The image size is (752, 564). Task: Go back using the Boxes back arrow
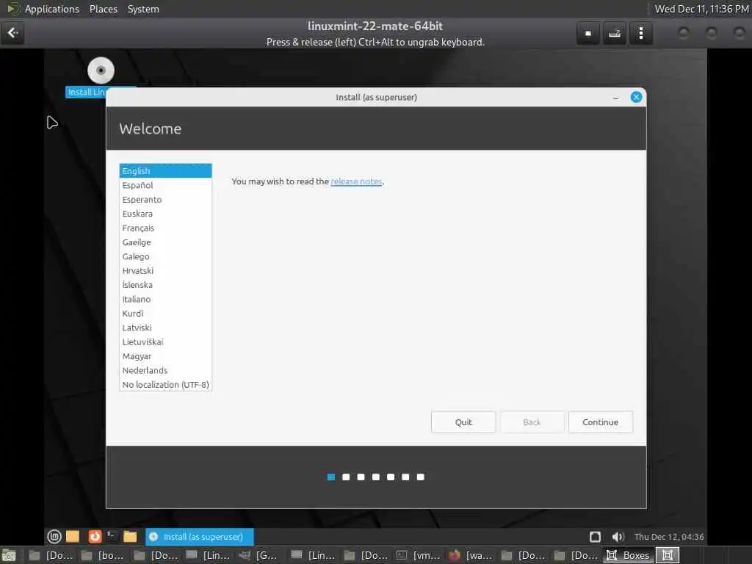(x=12, y=33)
